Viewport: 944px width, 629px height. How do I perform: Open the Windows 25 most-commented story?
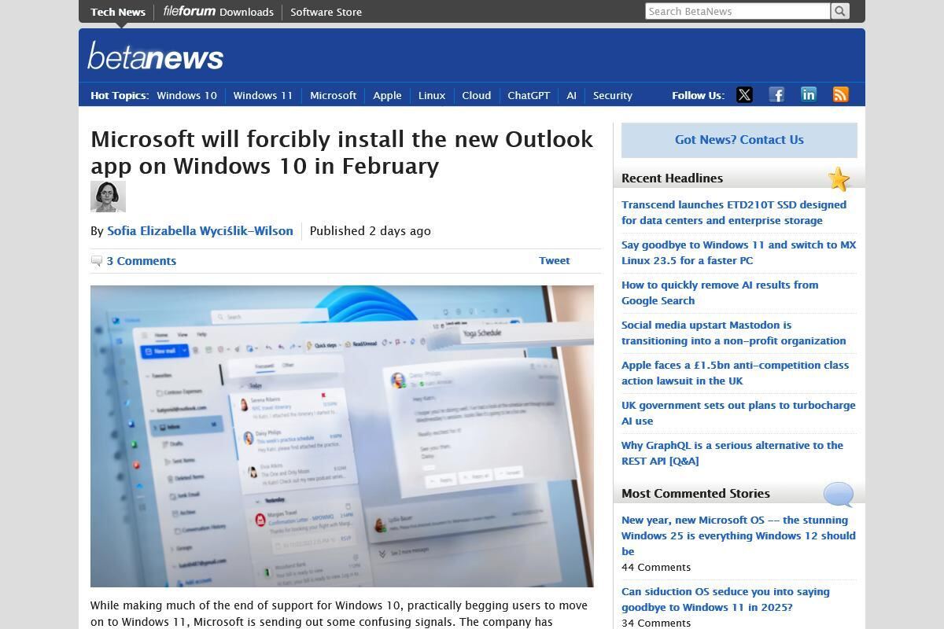coord(738,535)
